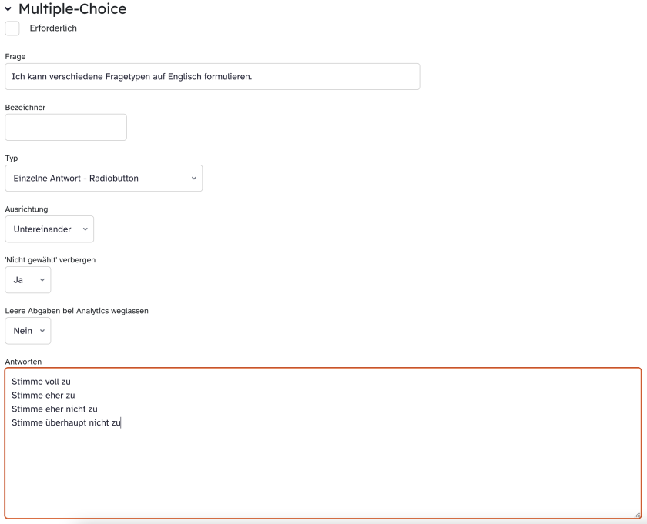Place cursor on 'Stimme eher nicht zu' line
This screenshot has height=524, width=647.
point(55,409)
